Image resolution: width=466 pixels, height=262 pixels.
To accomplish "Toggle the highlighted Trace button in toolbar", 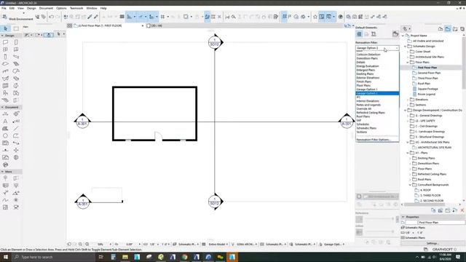I will pos(207,17).
